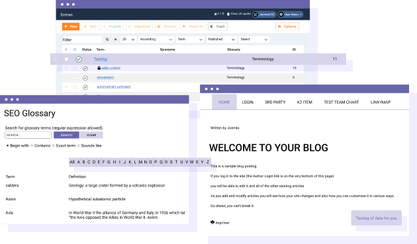Click the Trash toolbar button

[x=218, y=26]
